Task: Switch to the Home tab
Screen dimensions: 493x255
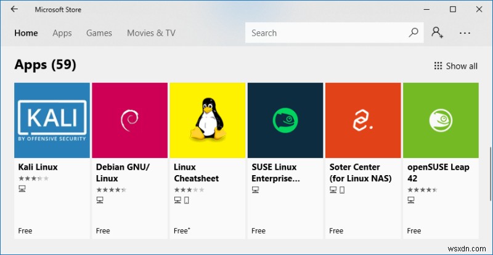Action: click(x=26, y=33)
